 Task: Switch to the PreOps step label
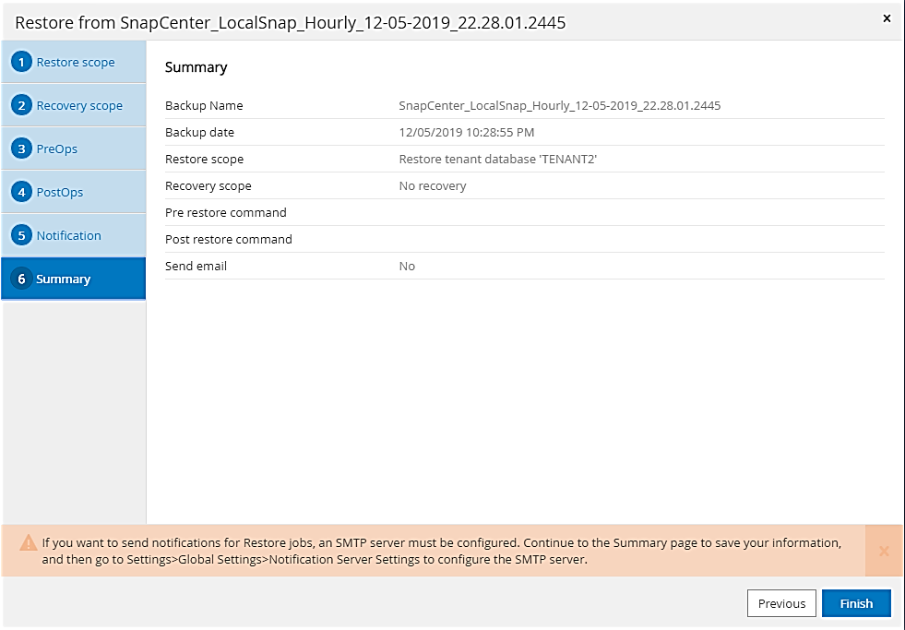pyautogui.click(x=57, y=149)
